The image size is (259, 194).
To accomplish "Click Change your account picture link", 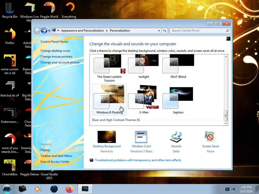I will (x=60, y=62).
